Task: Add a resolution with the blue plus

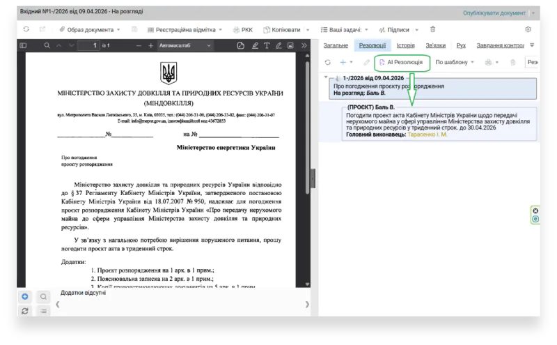Action: click(x=343, y=62)
